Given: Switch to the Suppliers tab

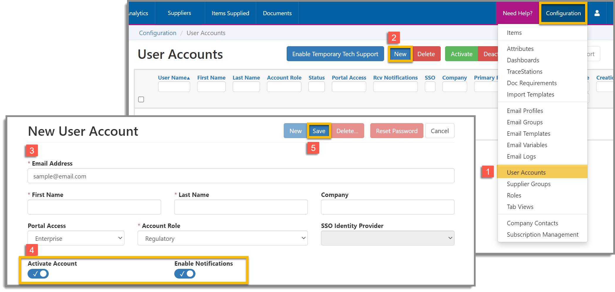Looking at the screenshot, I should pos(179,13).
